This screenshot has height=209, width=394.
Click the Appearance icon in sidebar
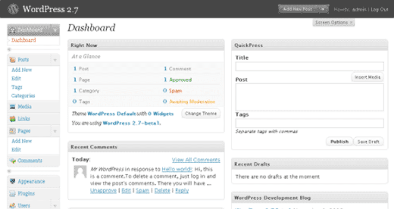[x=13, y=181]
